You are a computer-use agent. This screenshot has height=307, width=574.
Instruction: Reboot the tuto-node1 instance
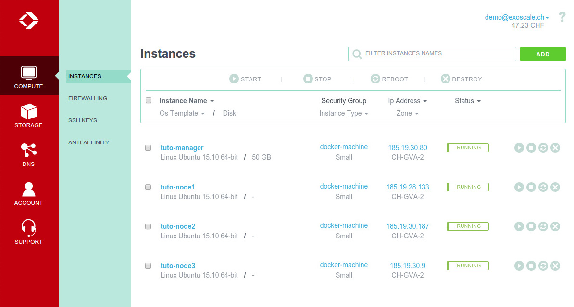pyautogui.click(x=543, y=187)
